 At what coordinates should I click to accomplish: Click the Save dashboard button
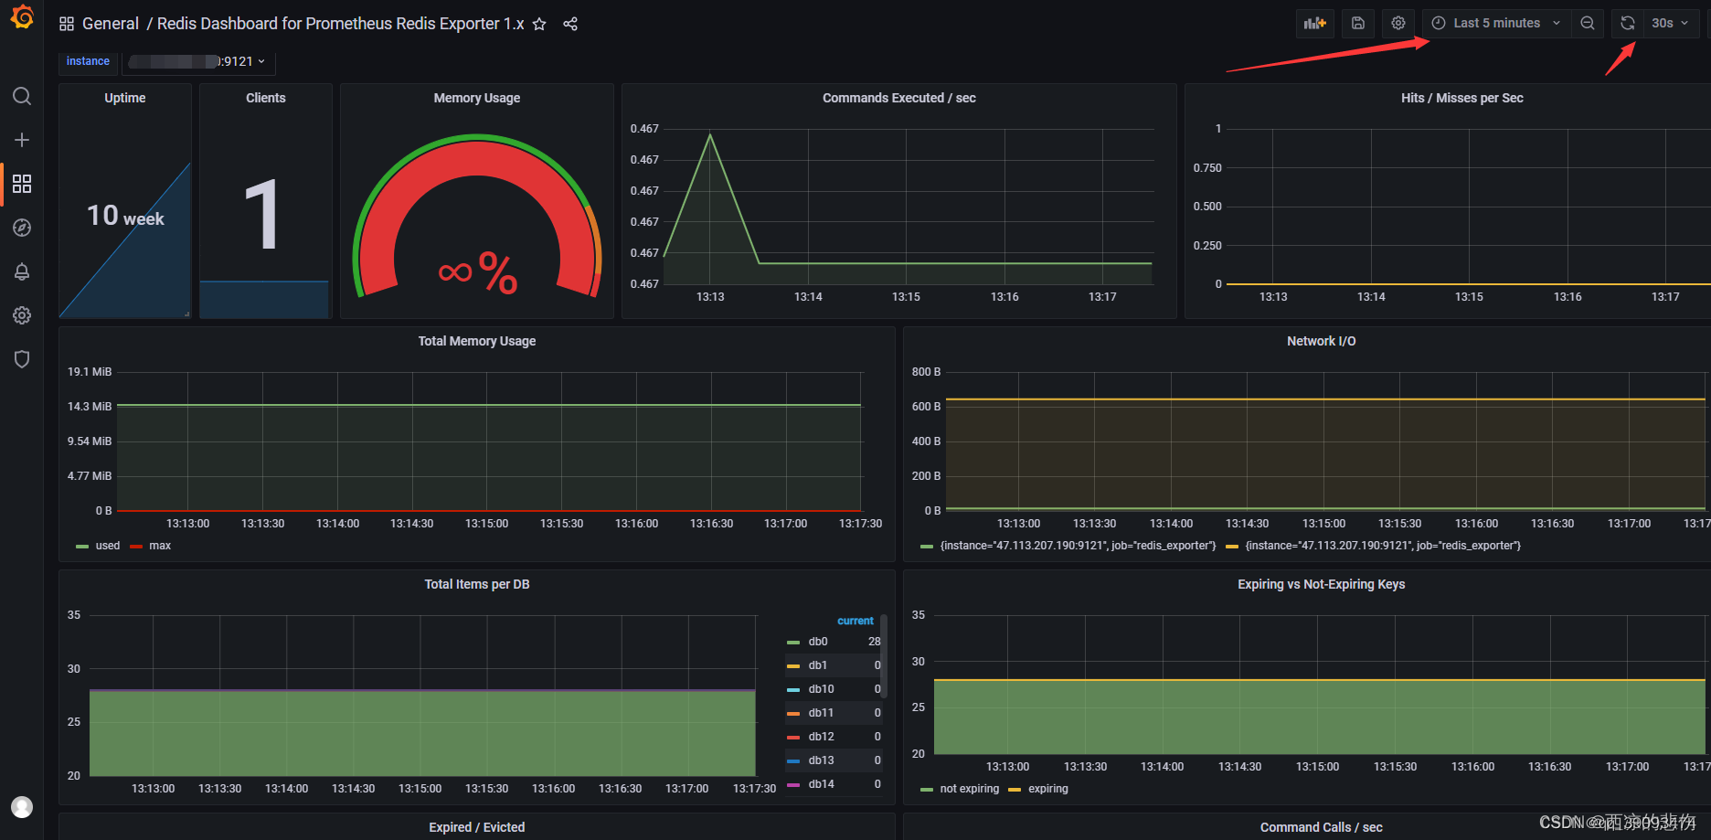tap(1357, 23)
